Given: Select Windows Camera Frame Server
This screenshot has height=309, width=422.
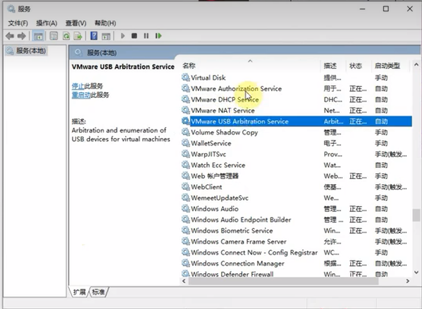Looking at the screenshot, I should pyautogui.click(x=296, y=241).
